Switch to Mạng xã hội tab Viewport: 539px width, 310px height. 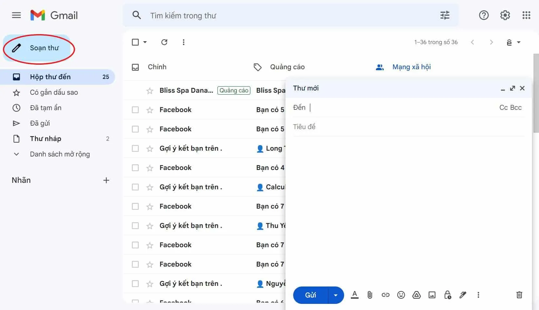point(411,67)
